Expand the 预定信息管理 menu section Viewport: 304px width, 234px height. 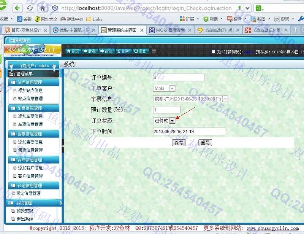pos(34,186)
